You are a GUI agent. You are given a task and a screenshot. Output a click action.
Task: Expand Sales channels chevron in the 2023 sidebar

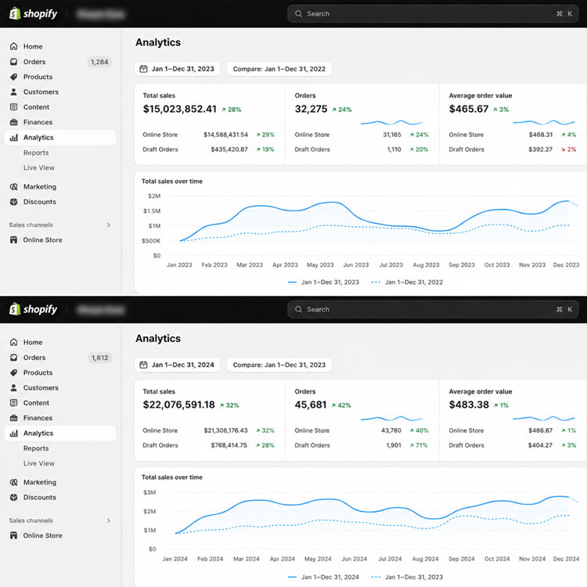pos(109,225)
